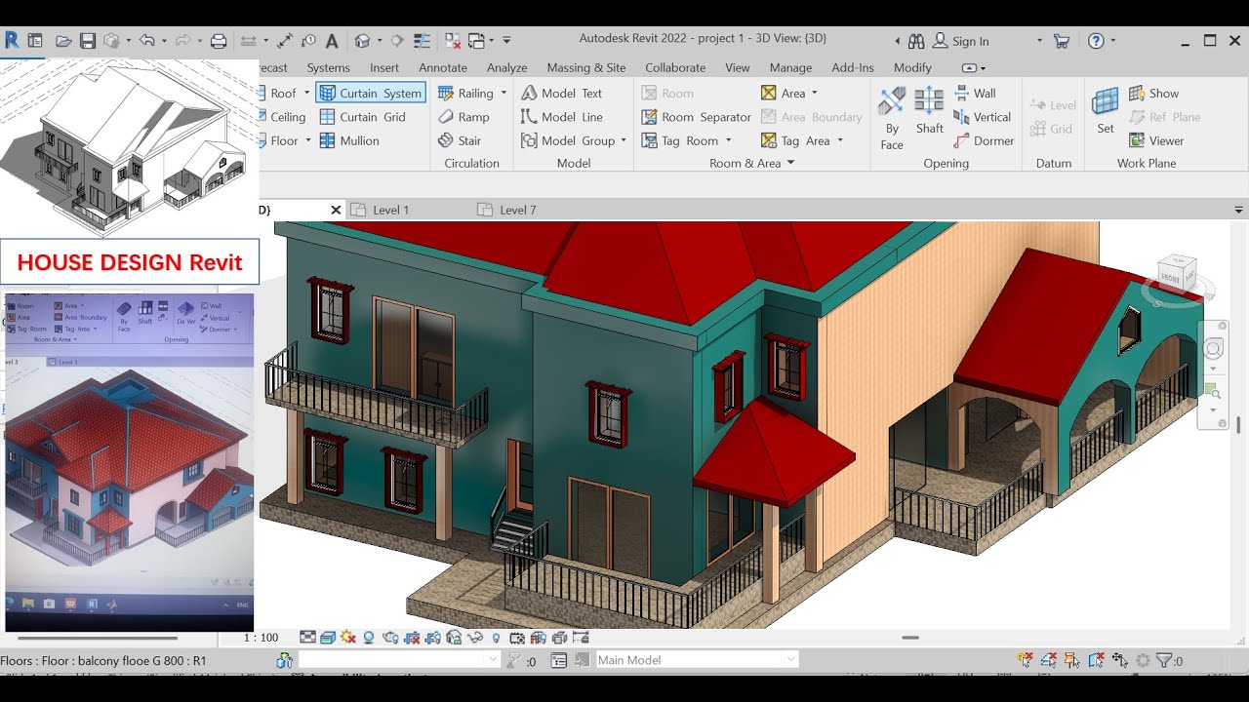
Task: Select the Ramp tool
Action: 463,117
